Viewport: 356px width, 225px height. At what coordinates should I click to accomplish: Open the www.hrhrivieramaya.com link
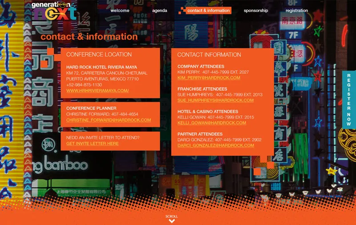97,91
